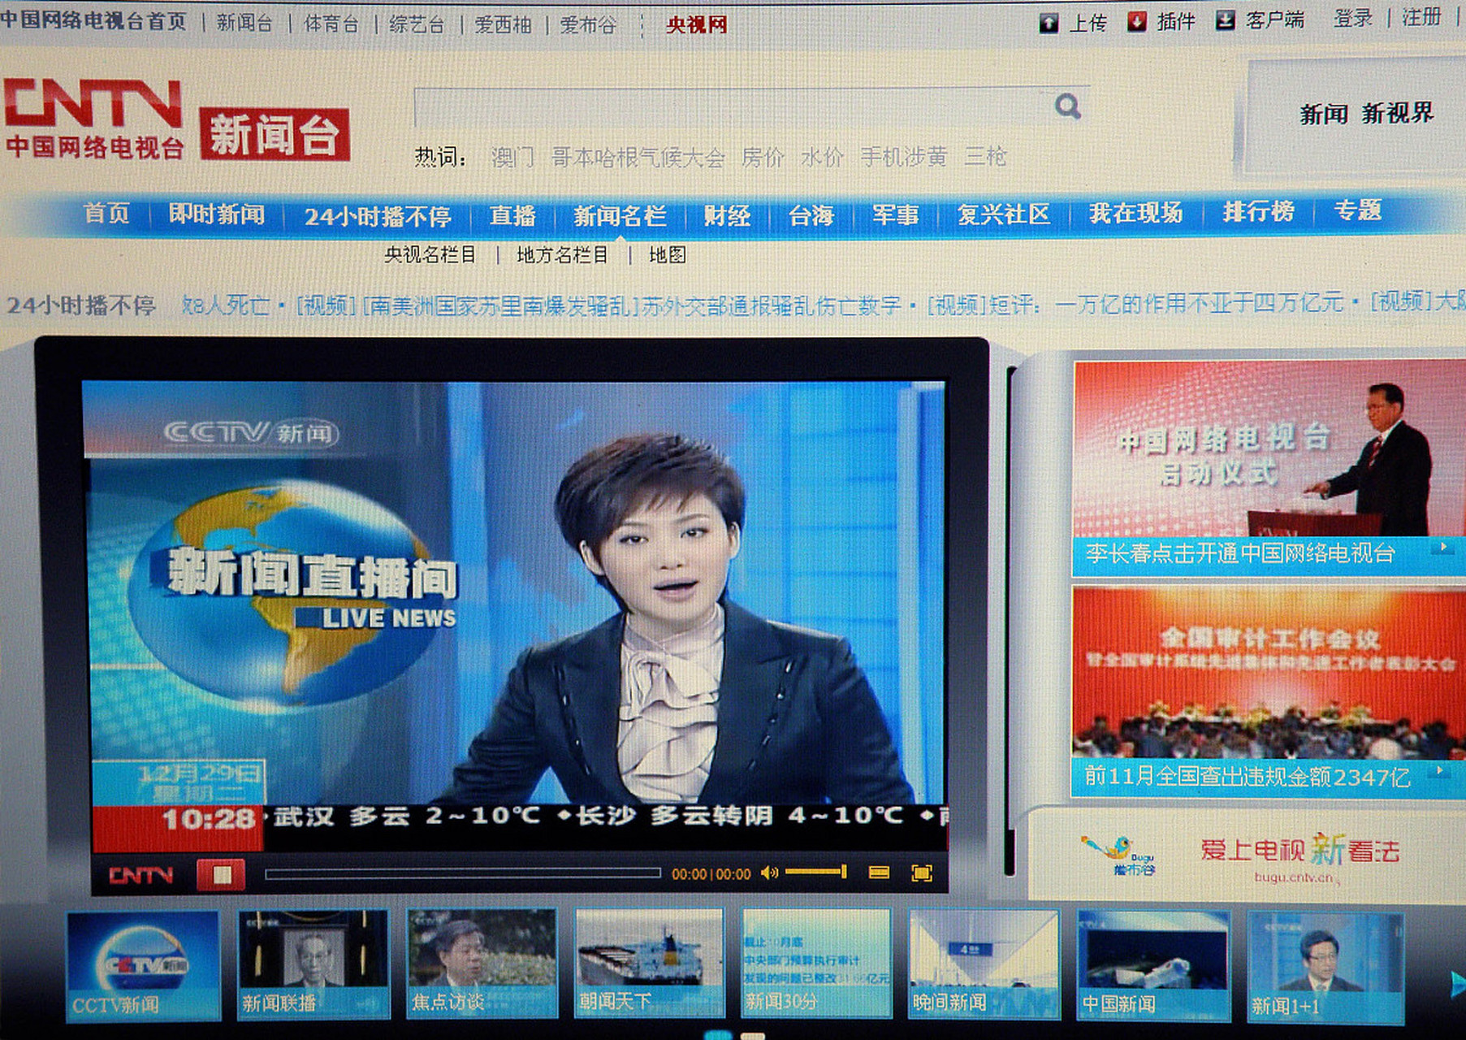
Task: Click the upload arrow icon next to 上传
Action: pyautogui.click(x=1049, y=23)
